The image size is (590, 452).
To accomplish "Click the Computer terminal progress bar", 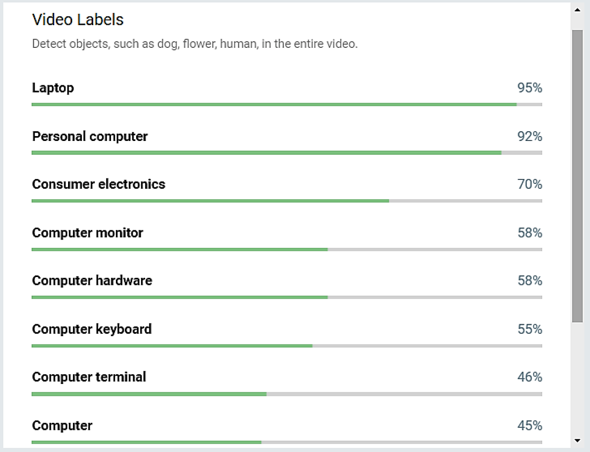I will point(287,394).
